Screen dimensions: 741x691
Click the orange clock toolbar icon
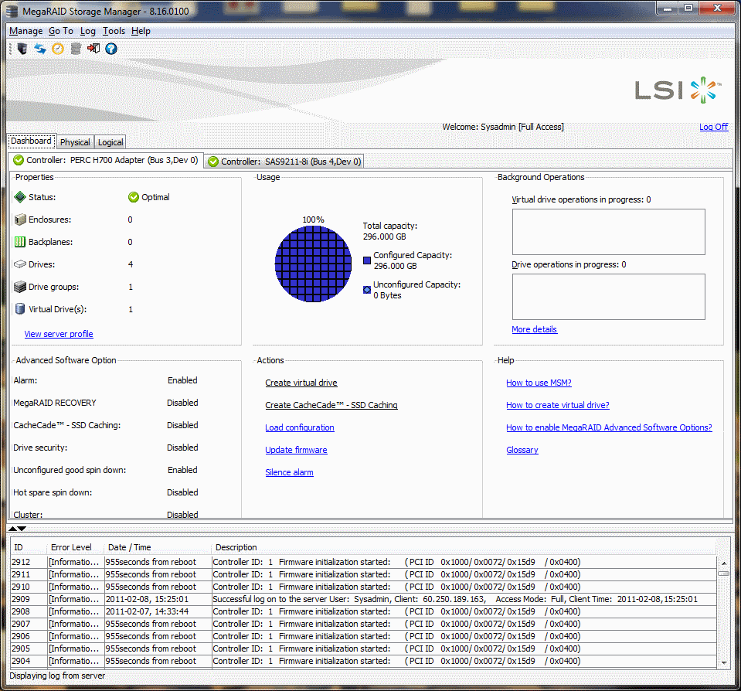tap(58, 49)
